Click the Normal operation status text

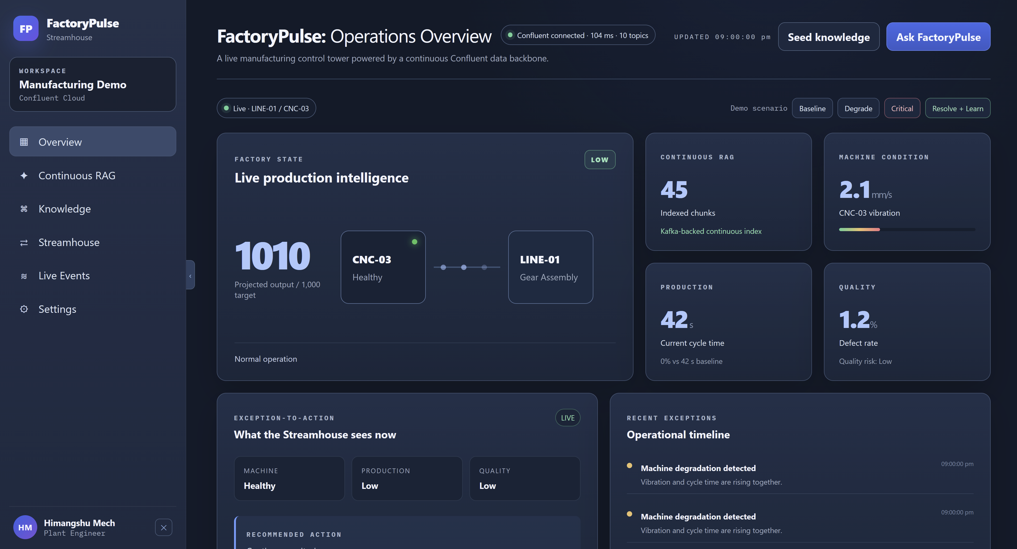point(266,359)
